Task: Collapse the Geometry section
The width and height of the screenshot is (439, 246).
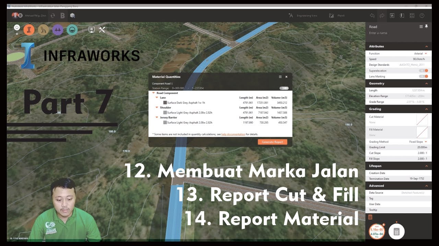Action: click(x=427, y=83)
